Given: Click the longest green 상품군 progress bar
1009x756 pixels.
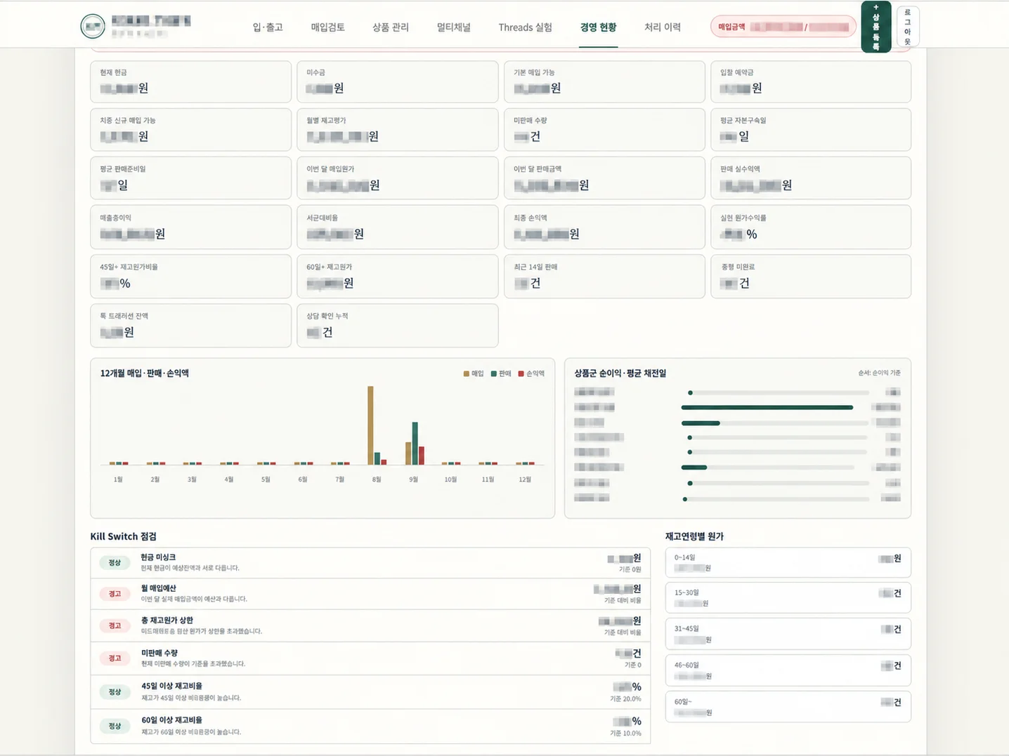Looking at the screenshot, I should coord(767,407).
